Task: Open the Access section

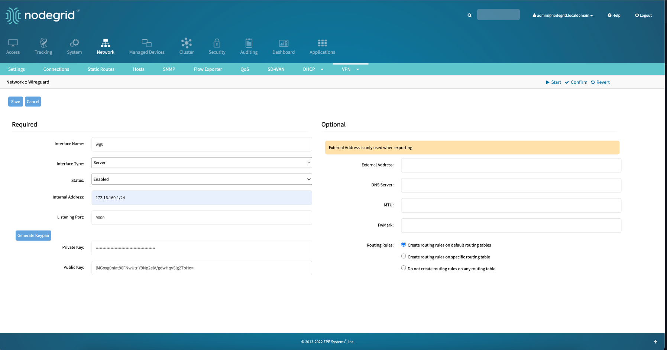Action: pyautogui.click(x=13, y=46)
